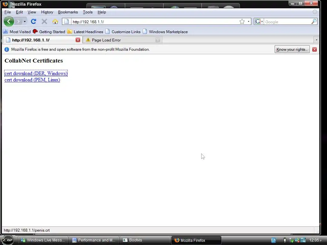This screenshot has width=327, height=245.
Task: Click the EN language indicator in tray
Action: click(x=273, y=240)
